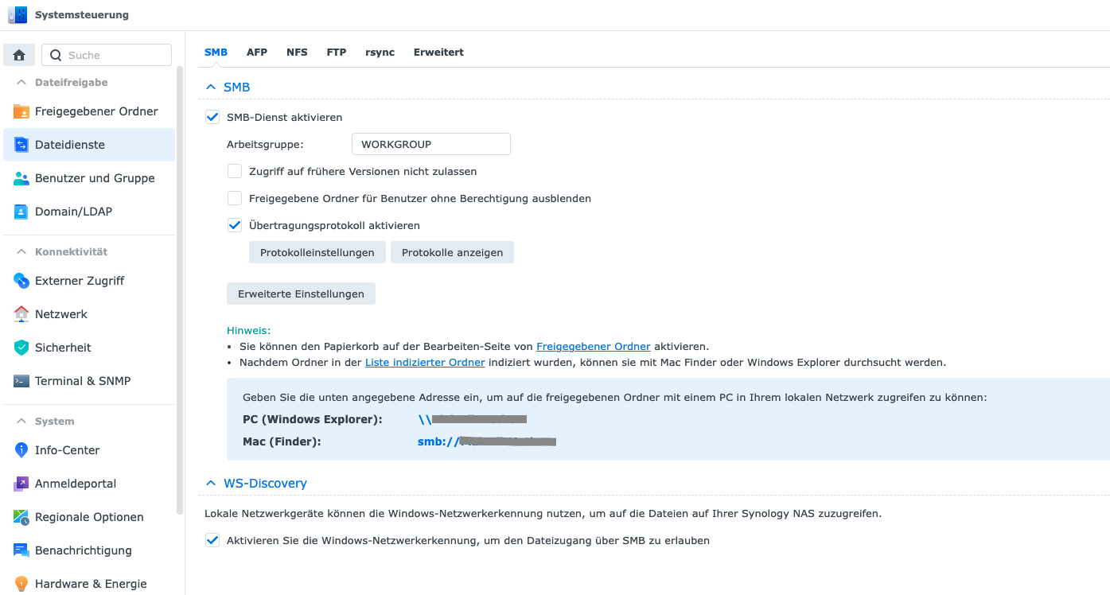Screen dimensions: 1110x595
Task: Uncheck Übertragungsprotokoll aktivieren
Action: coord(235,225)
